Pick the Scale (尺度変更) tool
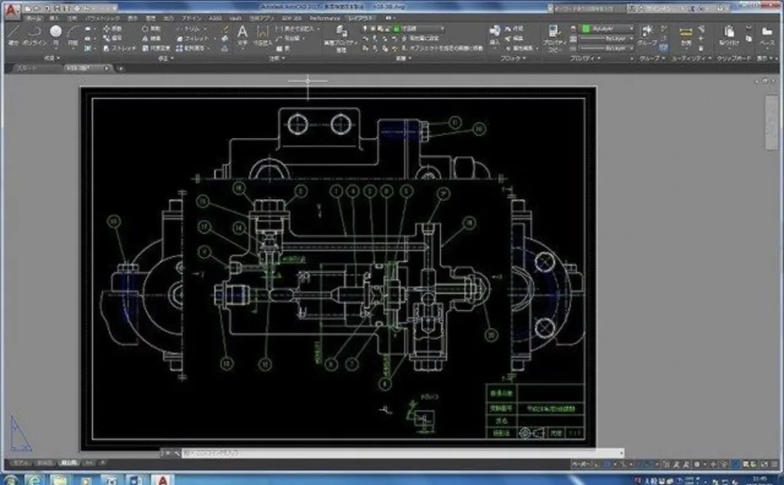 [156, 48]
